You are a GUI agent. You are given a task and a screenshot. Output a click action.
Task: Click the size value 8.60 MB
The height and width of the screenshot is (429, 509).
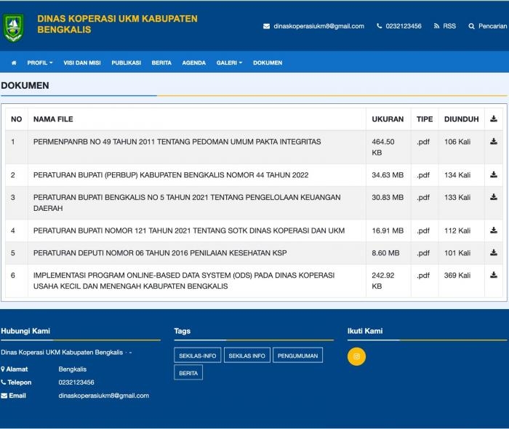pyautogui.click(x=385, y=253)
